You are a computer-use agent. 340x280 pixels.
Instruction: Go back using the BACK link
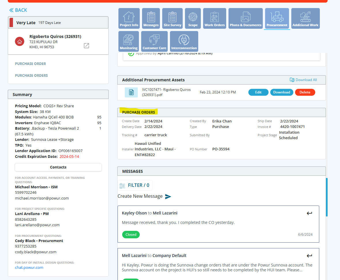pos(18,10)
